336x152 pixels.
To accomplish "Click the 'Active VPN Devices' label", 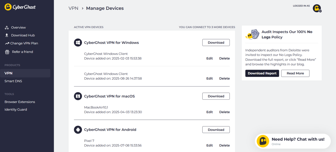I will click(x=88, y=27).
